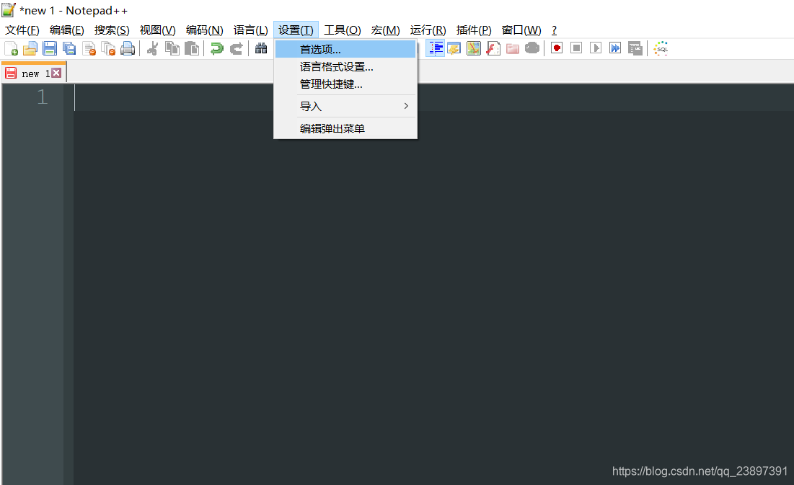Close the new 1 tab

[56, 73]
